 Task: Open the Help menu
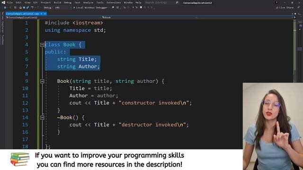pos(138,2)
